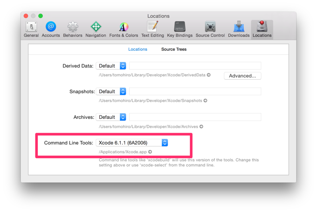The width and height of the screenshot is (317, 212).
Task: Open the Archives location dropdown
Action: (x=111, y=117)
